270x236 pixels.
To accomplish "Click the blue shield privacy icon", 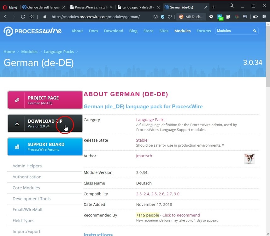I will pyautogui.click(x=163, y=17).
